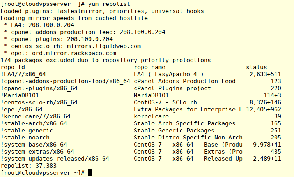
Task: Click the 'Loaded plugins' output line
Action: tap(102, 11)
